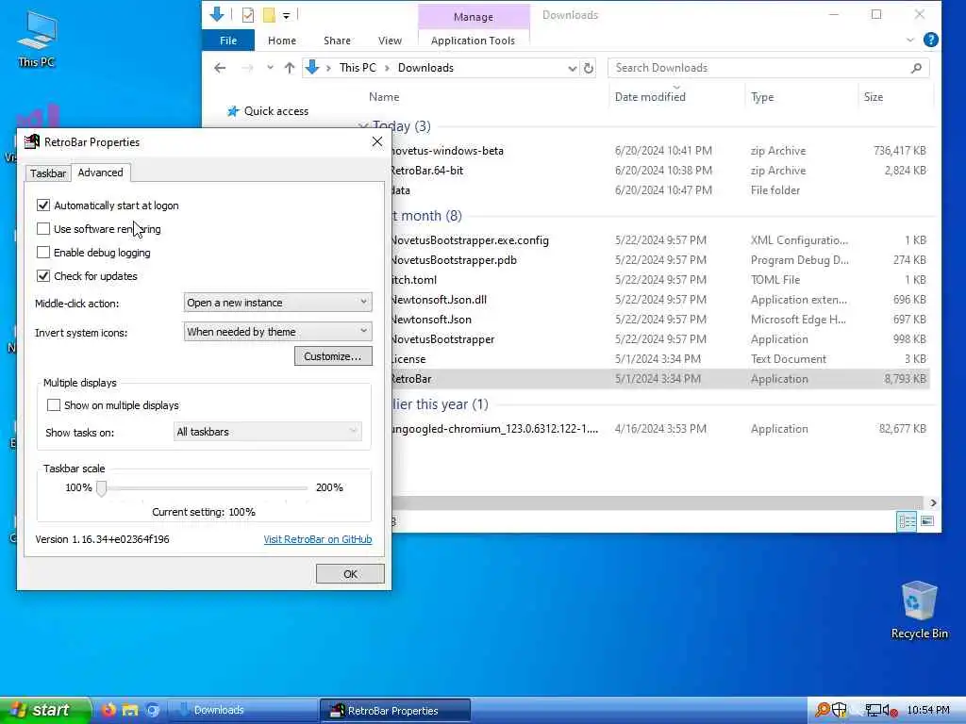Click the network tray icon

click(x=873, y=710)
